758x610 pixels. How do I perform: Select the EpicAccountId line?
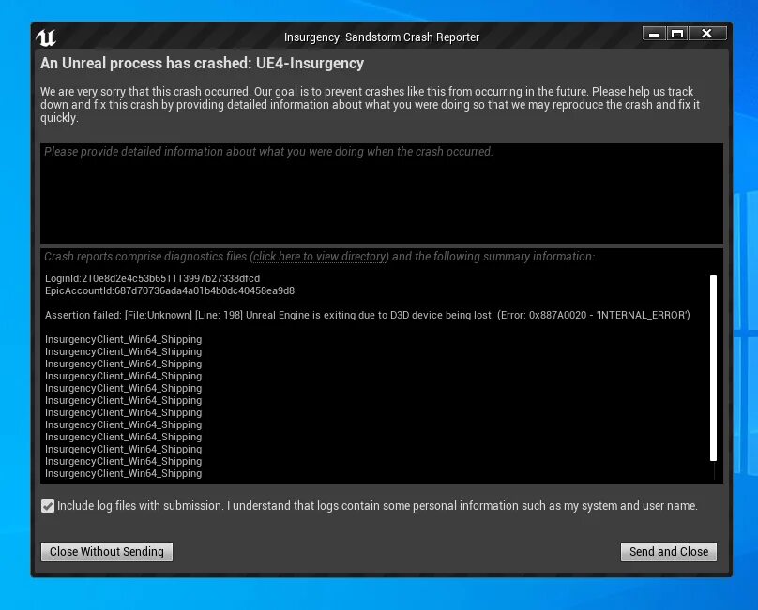click(x=170, y=290)
